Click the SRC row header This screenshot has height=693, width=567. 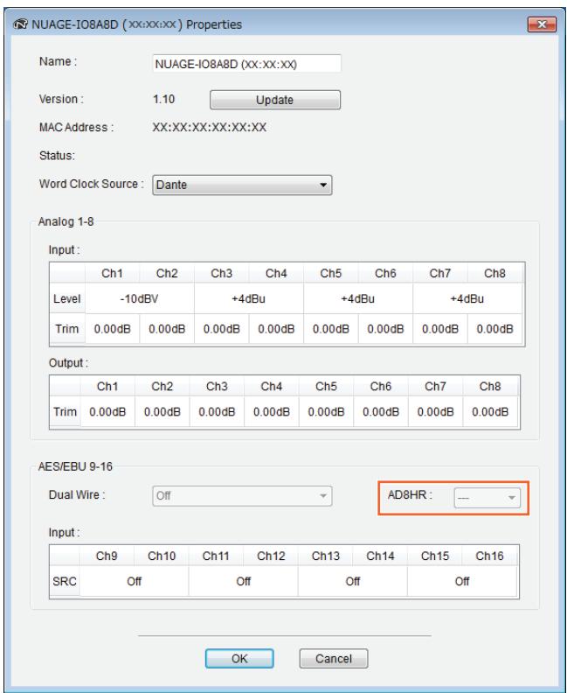click(65, 581)
